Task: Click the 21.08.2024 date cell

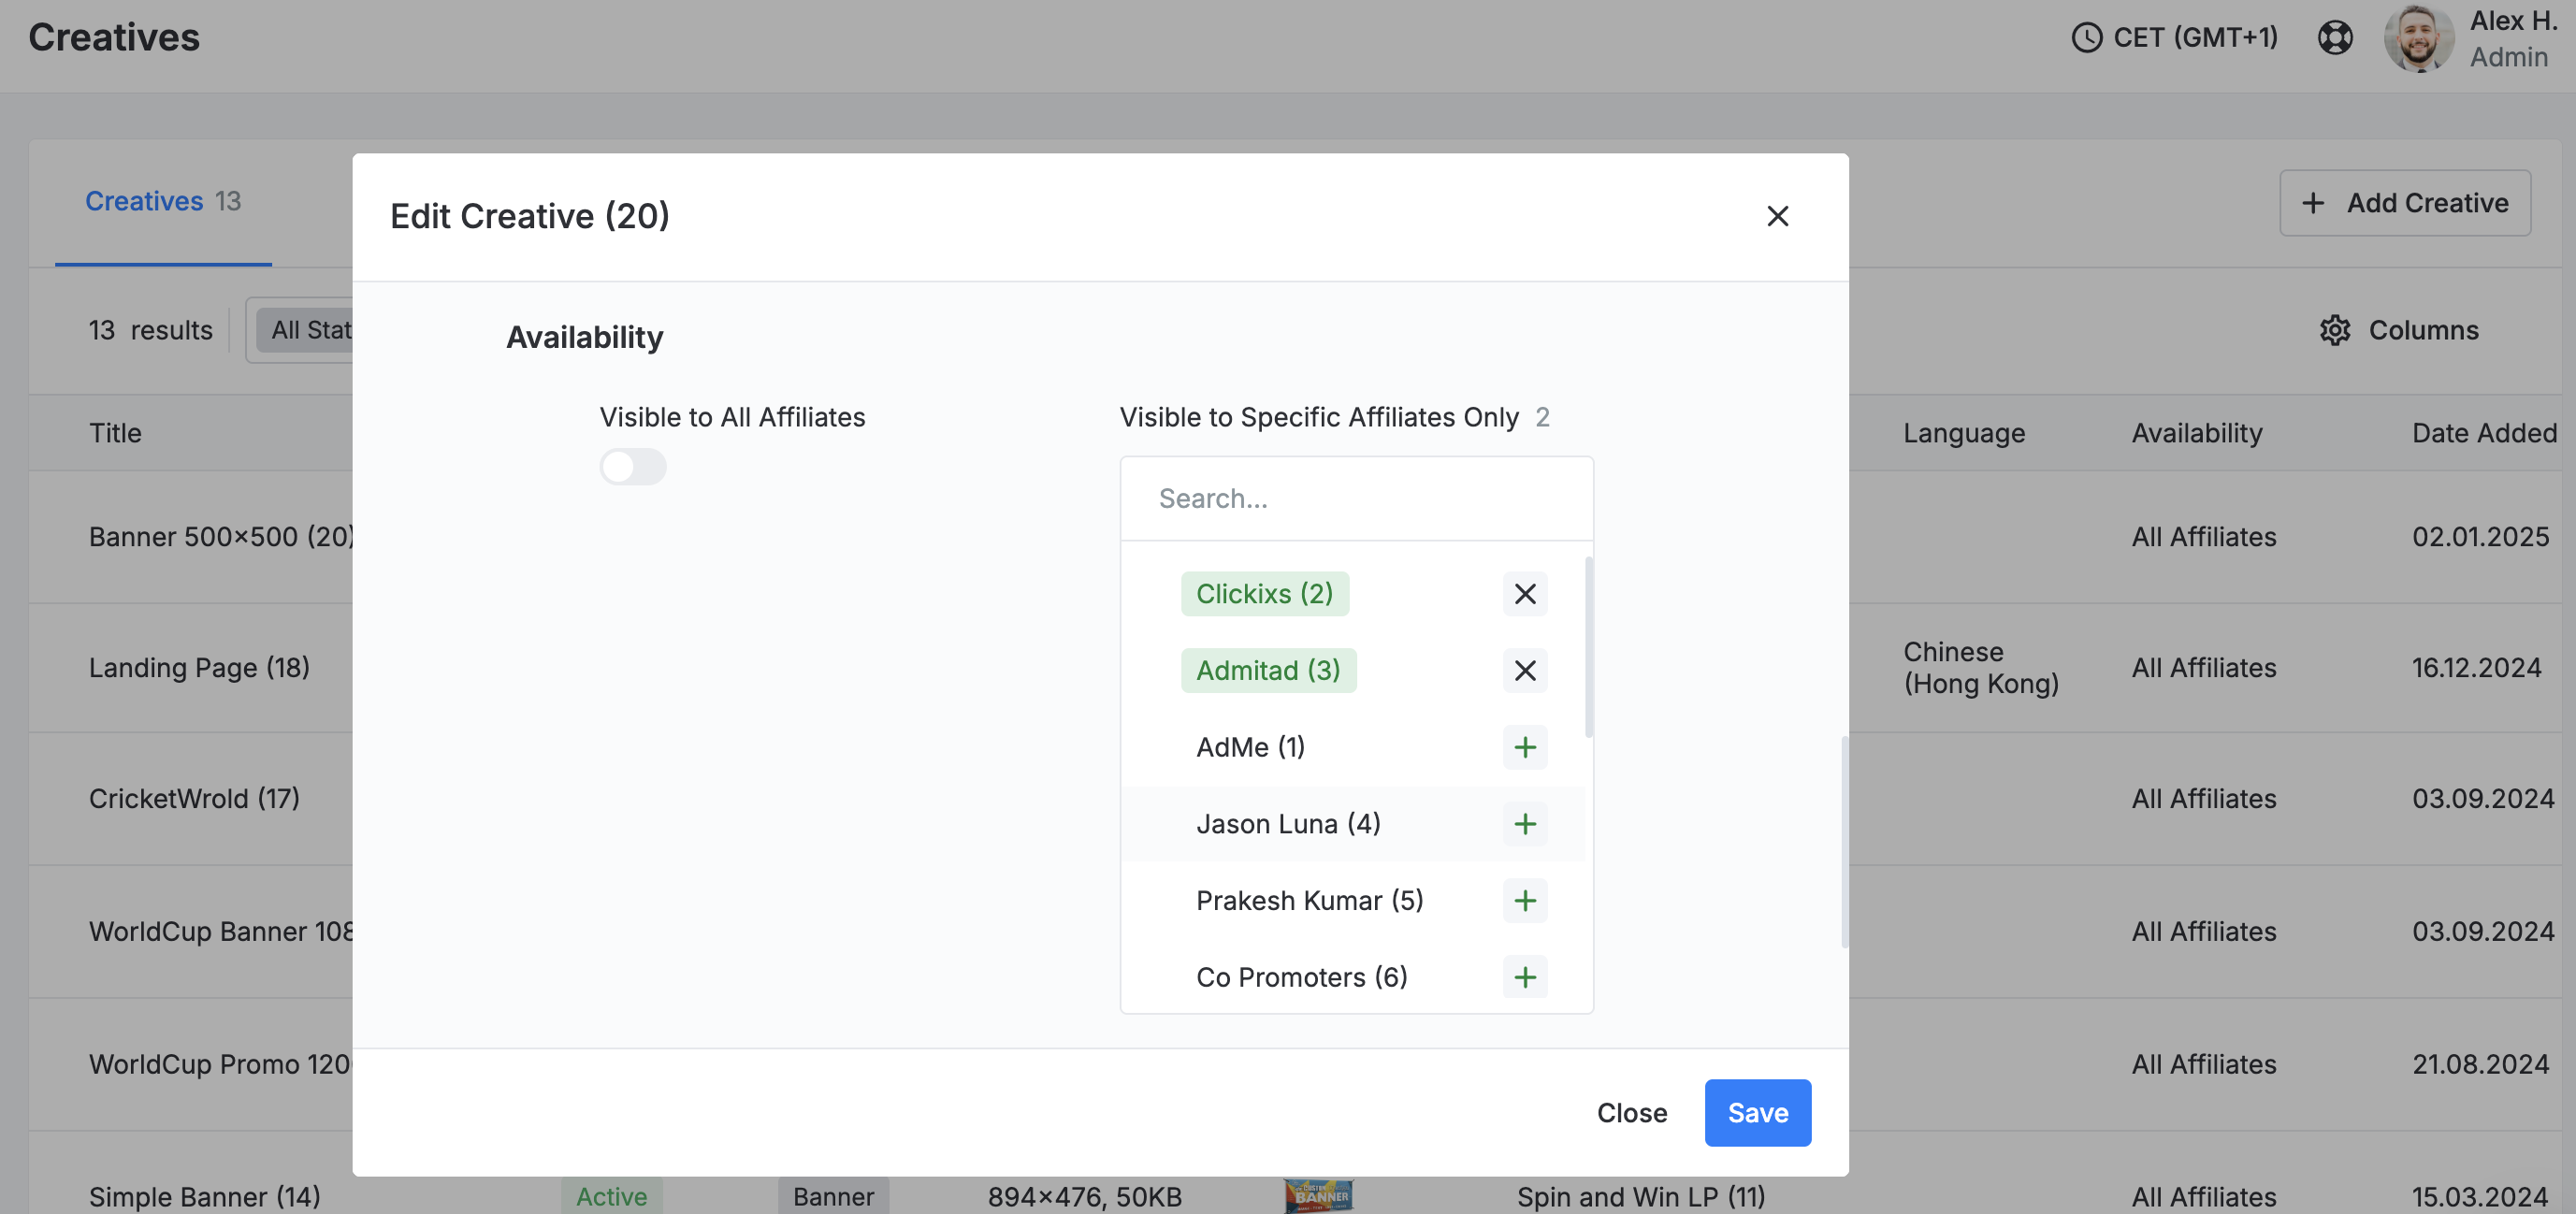Action: (2480, 1064)
